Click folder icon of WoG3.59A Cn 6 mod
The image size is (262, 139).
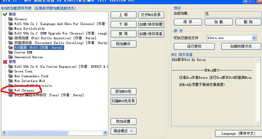pyautogui.click(x=11, y=67)
